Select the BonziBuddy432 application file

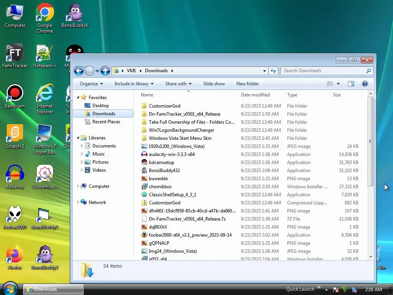pyautogui.click(x=164, y=170)
